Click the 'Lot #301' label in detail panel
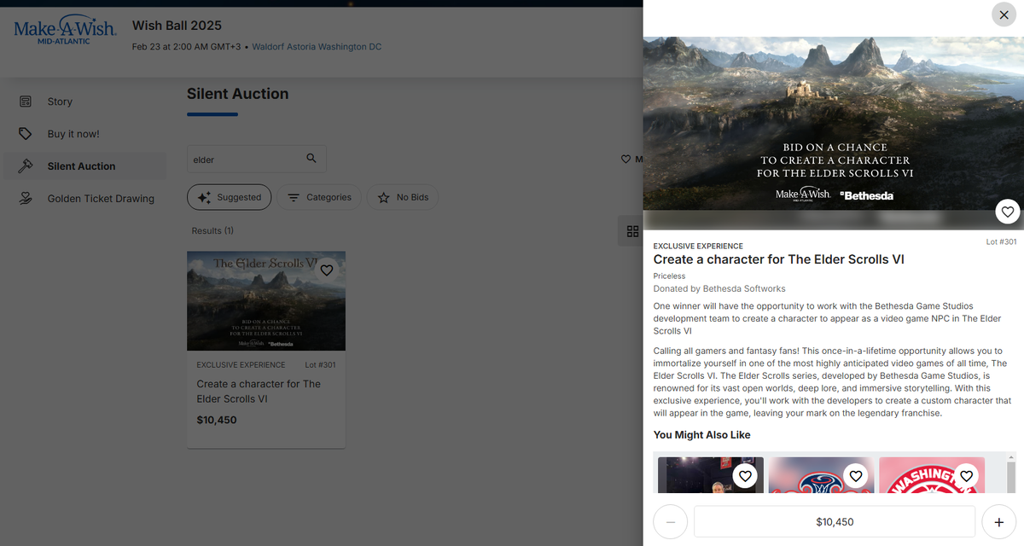Viewport: 1024px width, 546px height. click(x=1001, y=242)
